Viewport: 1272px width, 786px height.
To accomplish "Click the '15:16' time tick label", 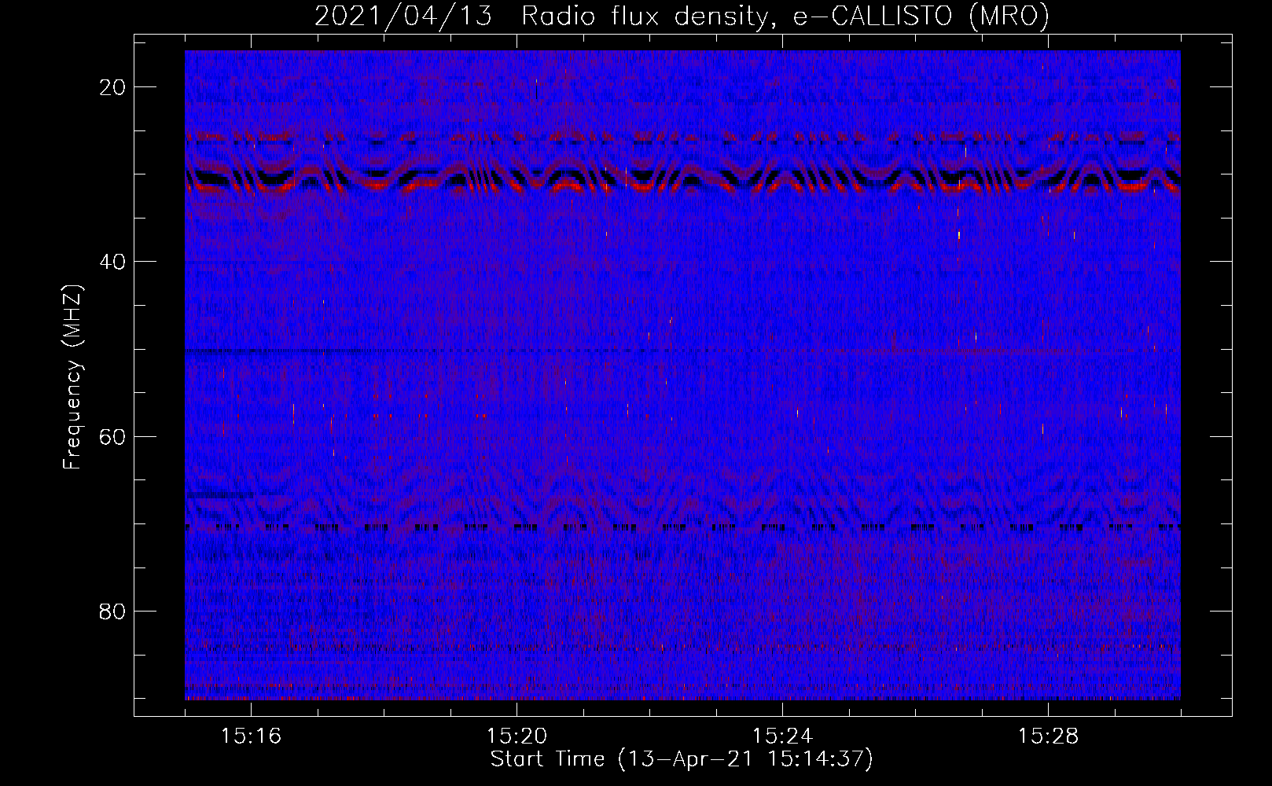I will pyautogui.click(x=252, y=736).
